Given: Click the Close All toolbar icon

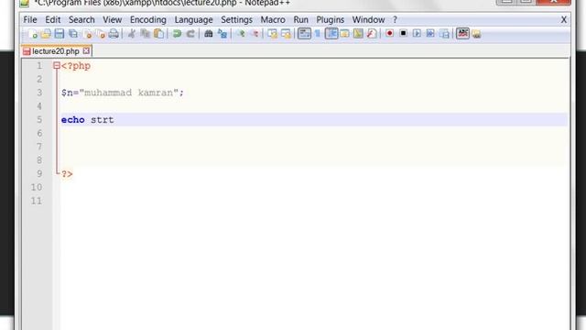Looking at the screenshot, I should [101, 34].
